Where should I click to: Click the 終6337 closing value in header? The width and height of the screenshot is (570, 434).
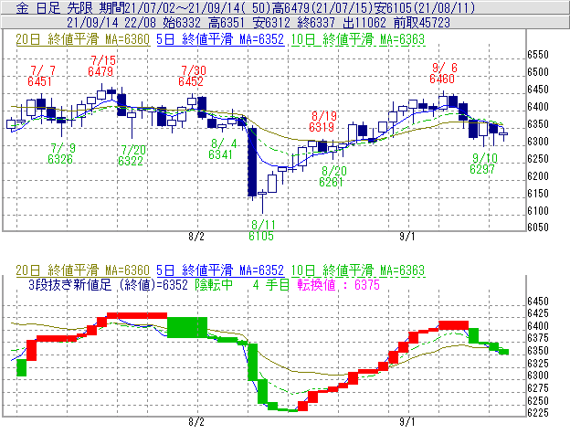(316, 23)
